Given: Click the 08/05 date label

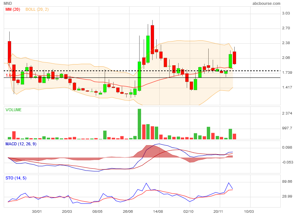Looking at the screenshot, I should point(97,211).
